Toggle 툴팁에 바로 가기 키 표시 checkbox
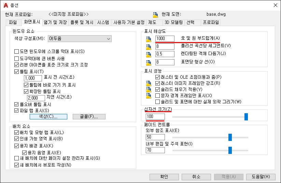The width and height of the screenshot is (281, 183). click(x=26, y=85)
